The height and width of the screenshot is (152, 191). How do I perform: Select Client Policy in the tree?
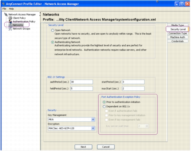(x=19, y=18)
